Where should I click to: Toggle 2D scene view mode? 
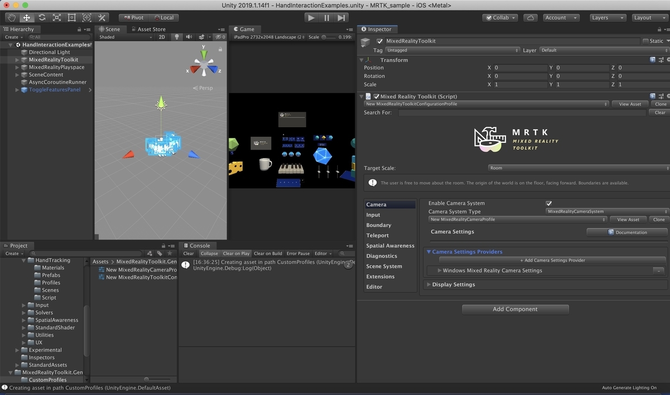tap(162, 37)
